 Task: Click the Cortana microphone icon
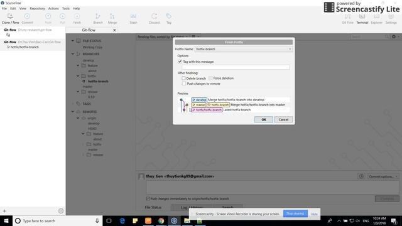tap(97, 221)
